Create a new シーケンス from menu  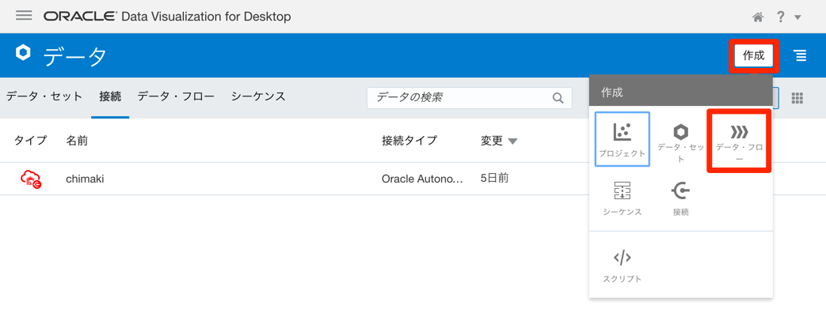coord(622,199)
